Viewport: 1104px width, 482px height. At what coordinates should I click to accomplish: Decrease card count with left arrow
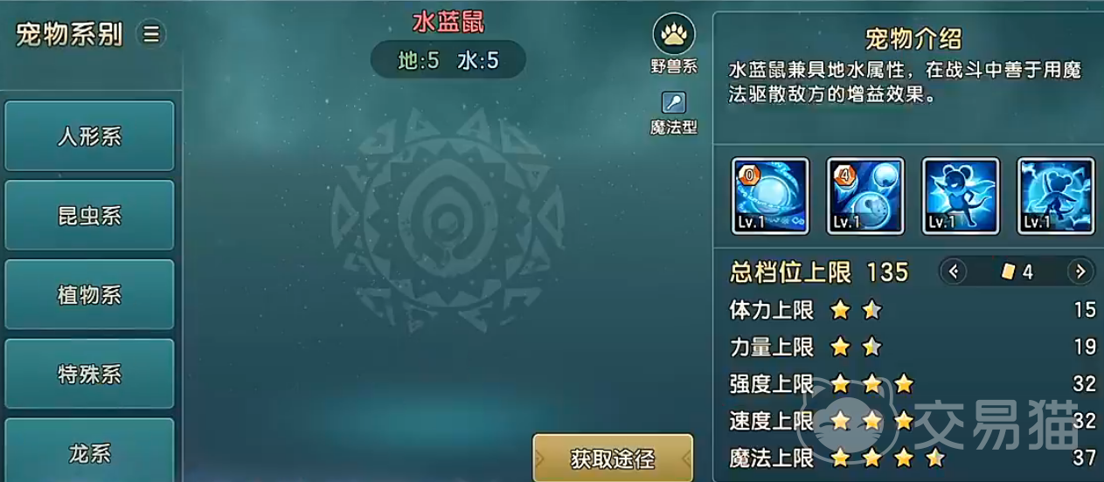coord(953,272)
